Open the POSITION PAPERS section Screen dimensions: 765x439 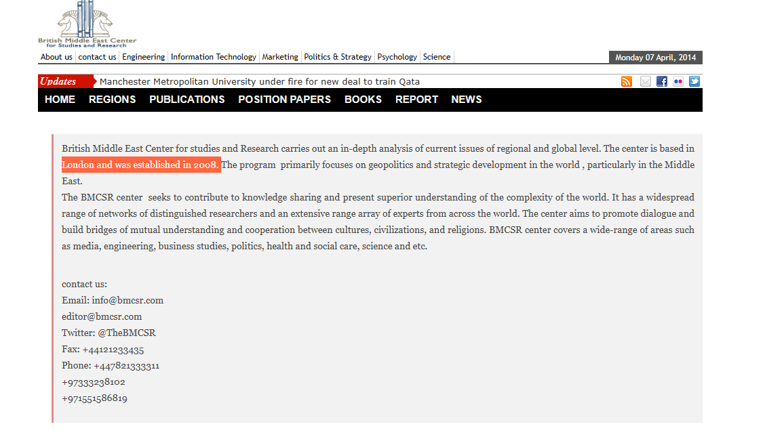point(284,100)
